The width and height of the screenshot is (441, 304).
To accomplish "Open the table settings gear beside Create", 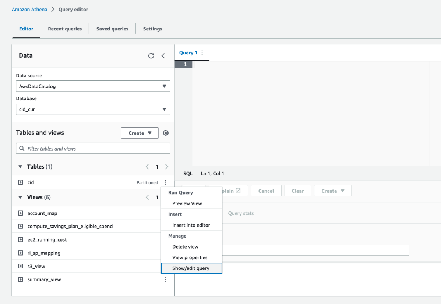I will [166, 133].
